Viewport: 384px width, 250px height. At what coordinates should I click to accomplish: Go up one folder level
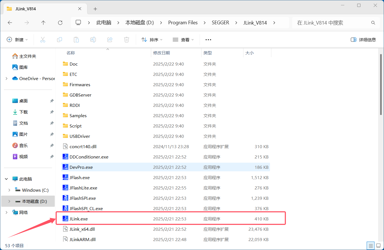43,23
